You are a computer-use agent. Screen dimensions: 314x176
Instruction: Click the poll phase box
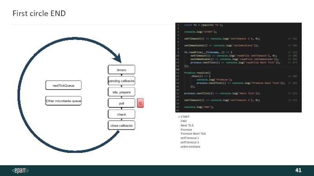[x=122, y=103]
